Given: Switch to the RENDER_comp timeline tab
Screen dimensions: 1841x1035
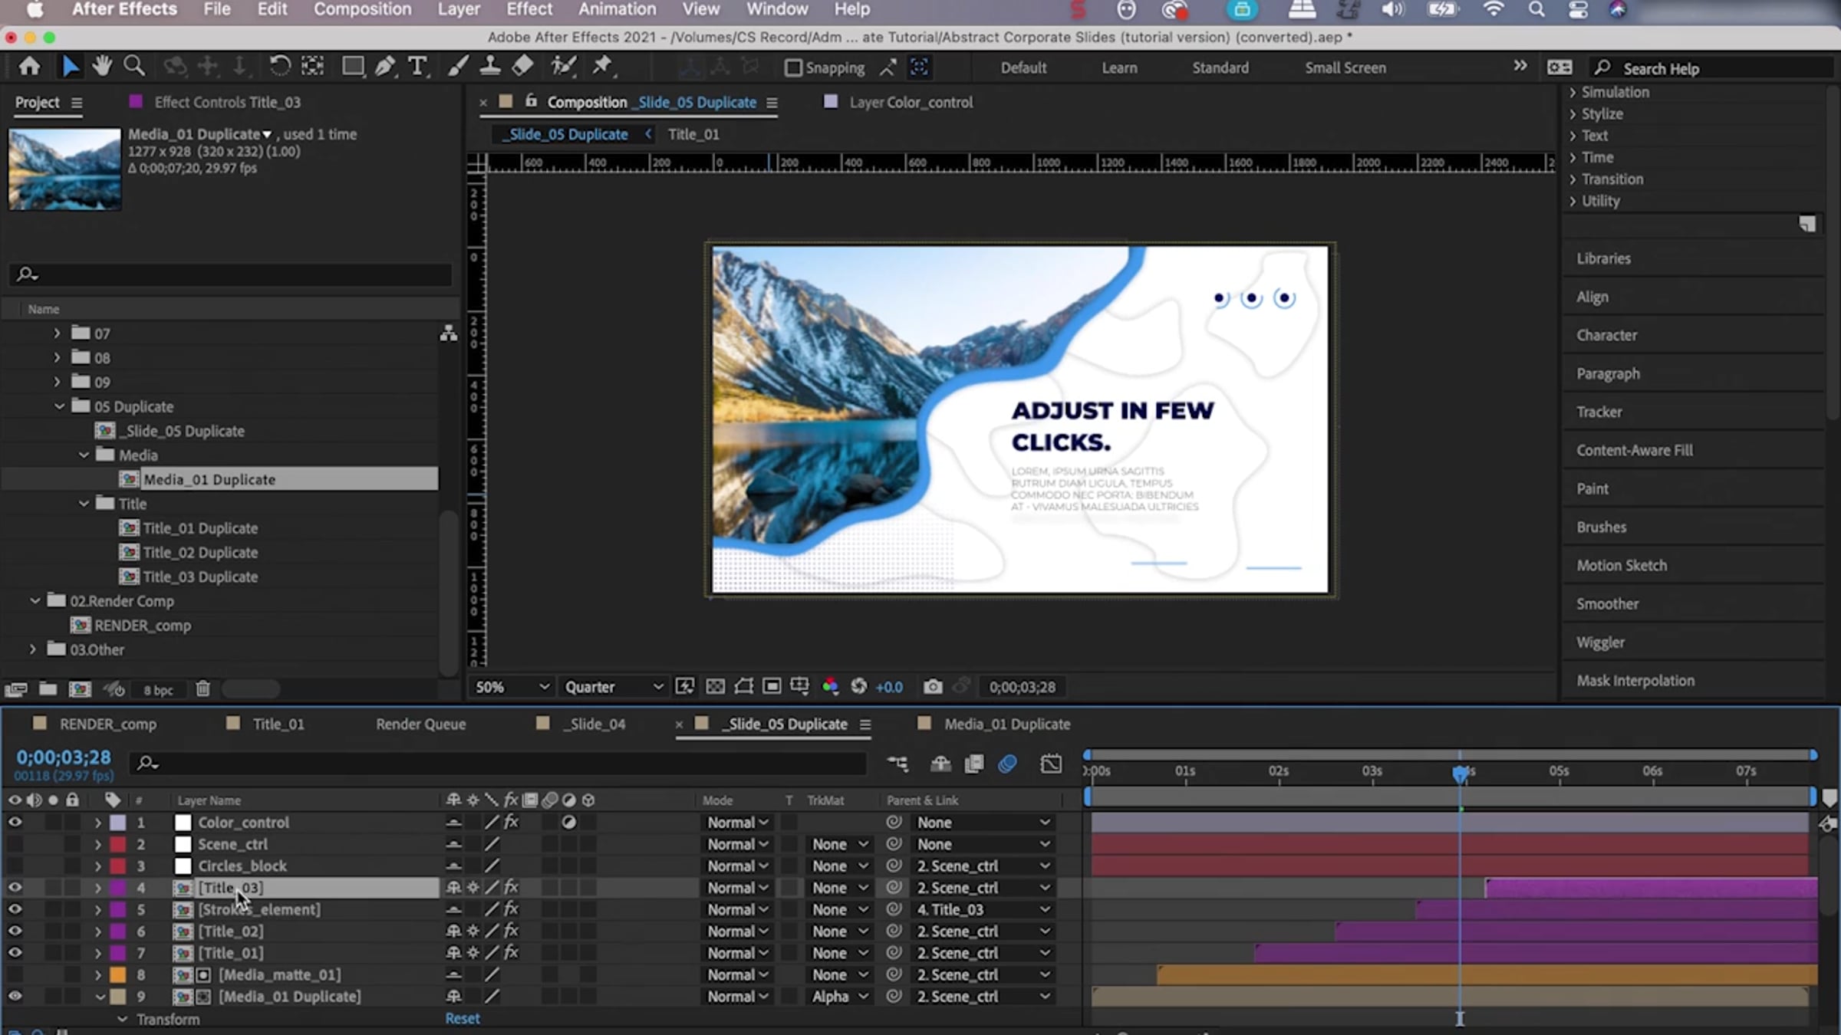Looking at the screenshot, I should 107,724.
